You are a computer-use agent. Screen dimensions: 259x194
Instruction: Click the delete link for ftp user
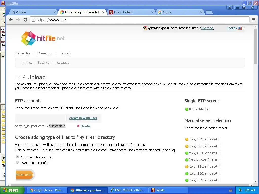pos(85,126)
